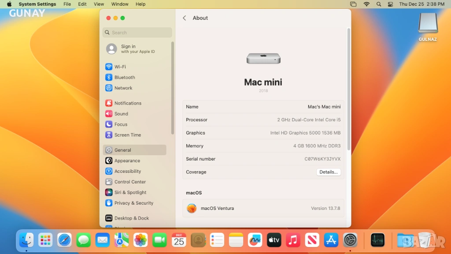
Task: Open Siri & Spotlight settings
Action: (x=130, y=192)
